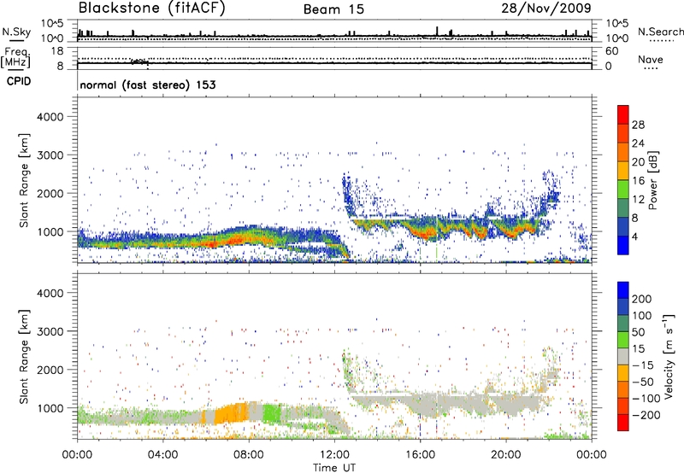Click the "18" tick on the frequency axis
684x473 pixels.
(x=56, y=51)
